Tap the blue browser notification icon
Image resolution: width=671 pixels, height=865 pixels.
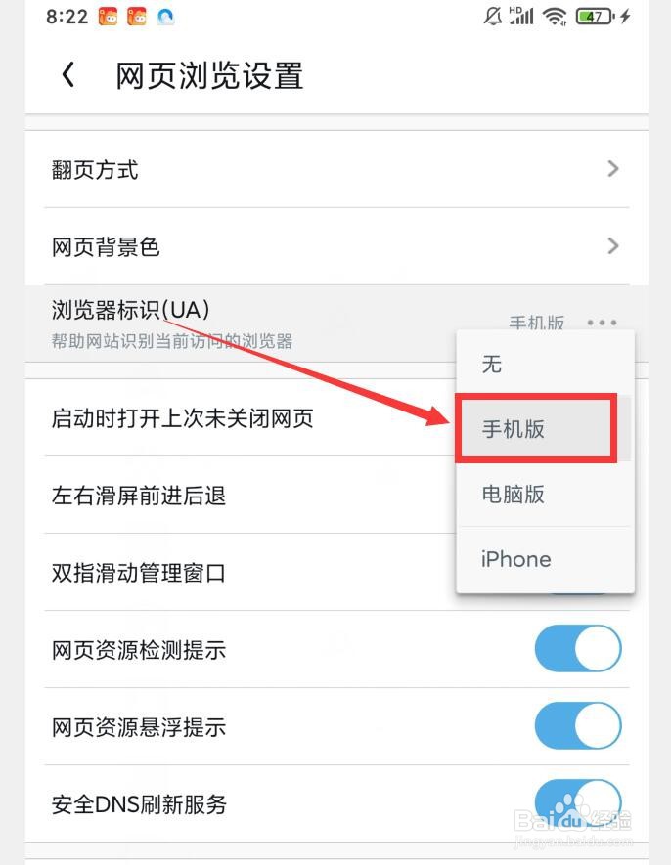pos(165,17)
